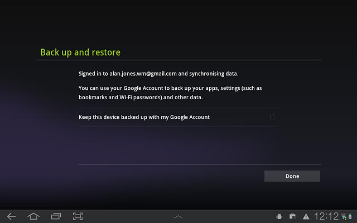Viewport: 357px width, 223px height.
Task: Tap the 'Back up and restore' heading
Action: click(80, 52)
